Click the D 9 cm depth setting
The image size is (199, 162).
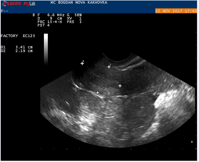[x=48, y=18]
